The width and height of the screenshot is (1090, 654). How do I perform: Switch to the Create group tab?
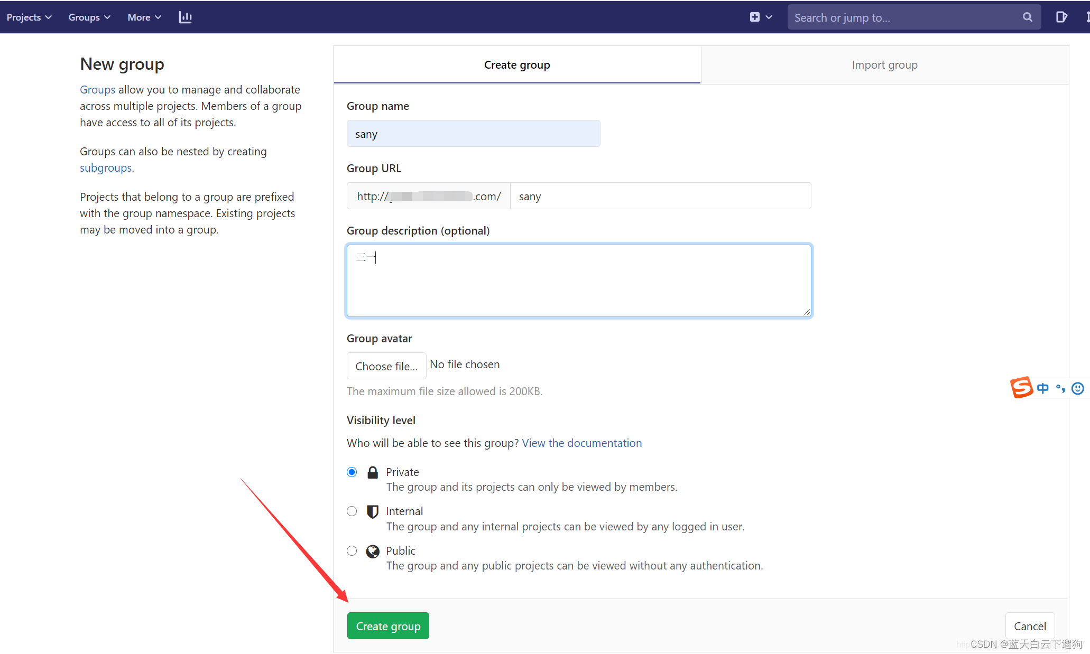pyautogui.click(x=516, y=65)
